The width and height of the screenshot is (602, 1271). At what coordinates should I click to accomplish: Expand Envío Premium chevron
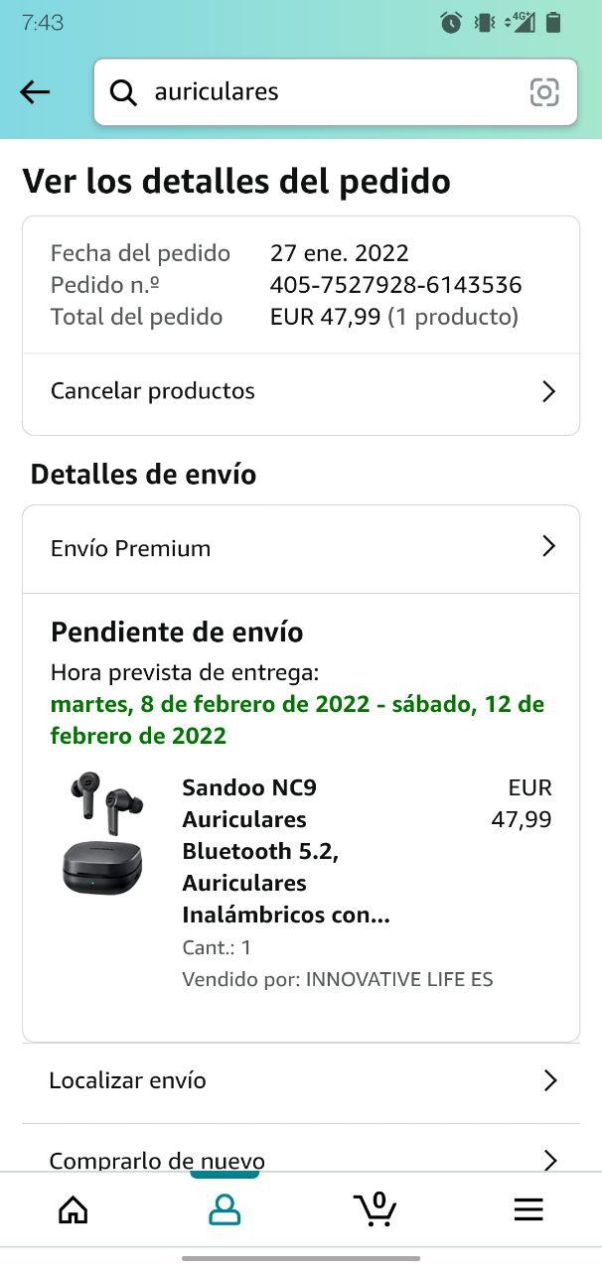click(548, 547)
